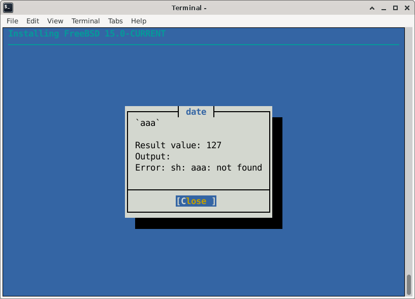The width and height of the screenshot is (415, 299).
Task: Click the "Error: sh: aaa: not found" line
Action: (x=198, y=168)
